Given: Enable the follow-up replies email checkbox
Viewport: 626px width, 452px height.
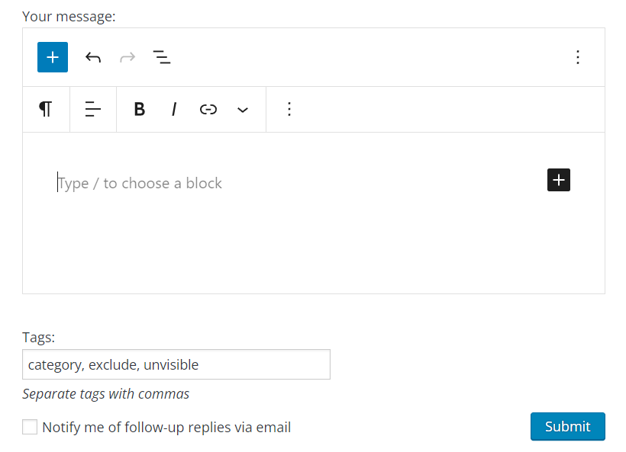Looking at the screenshot, I should click(29, 427).
